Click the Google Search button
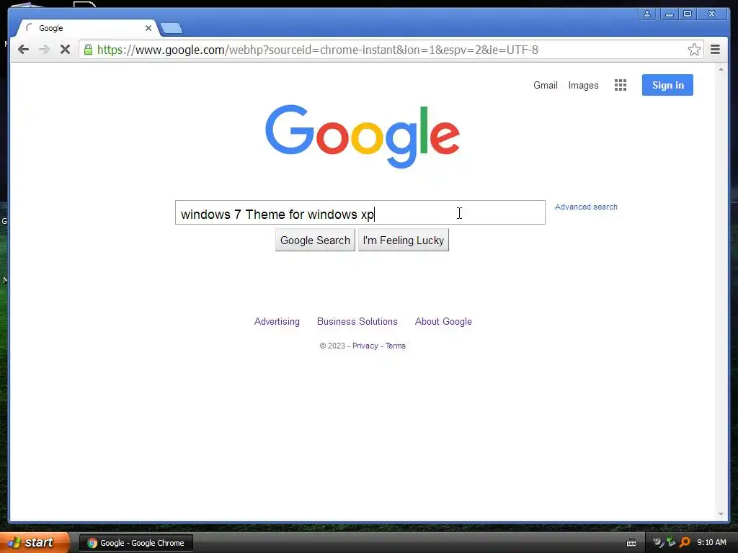 [x=315, y=240]
